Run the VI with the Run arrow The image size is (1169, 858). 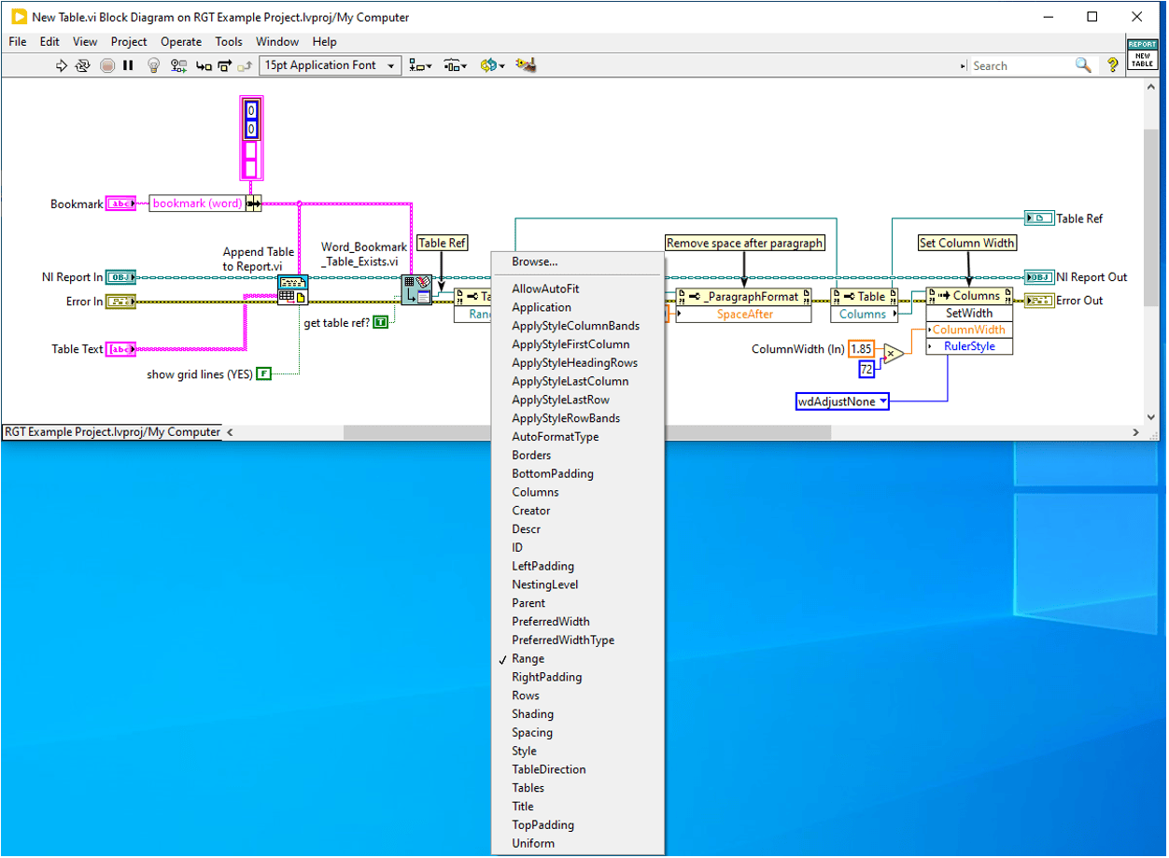point(62,65)
